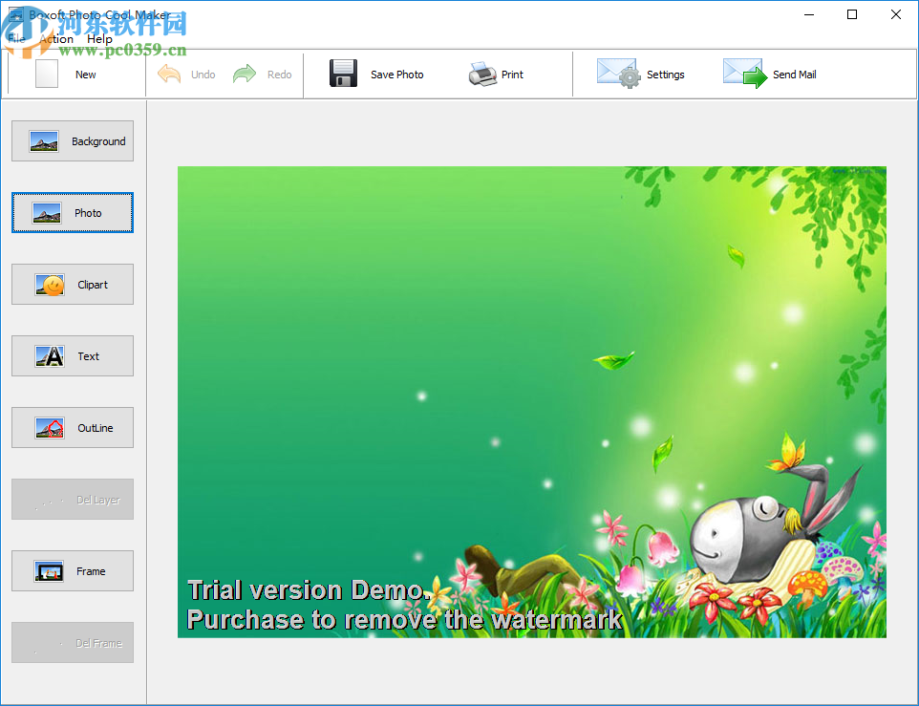
Task: Click the Photo button's picture icon
Action: 47,213
